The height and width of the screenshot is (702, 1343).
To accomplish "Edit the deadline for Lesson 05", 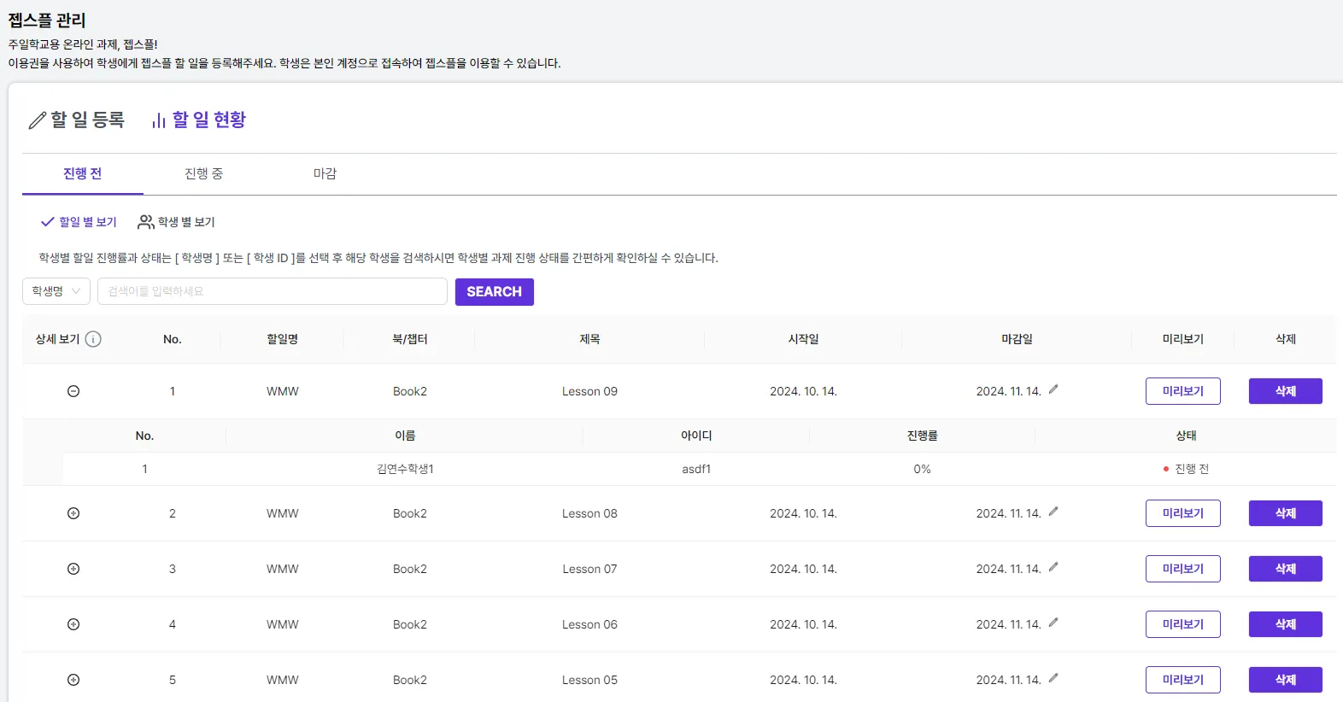I will pyautogui.click(x=1053, y=678).
